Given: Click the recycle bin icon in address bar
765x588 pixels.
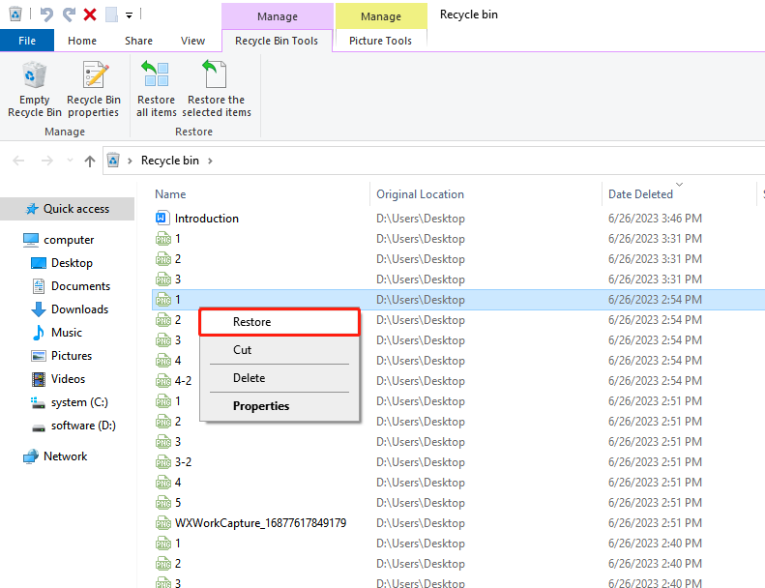Looking at the screenshot, I should point(113,160).
